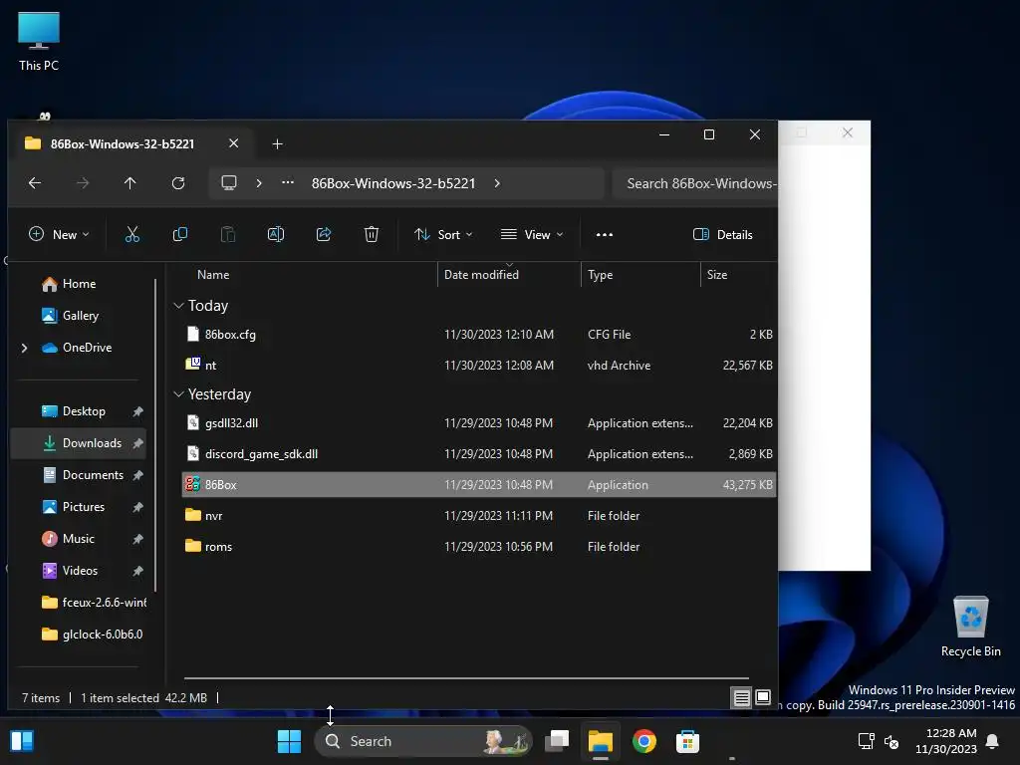1020x765 pixels.
Task: Refresh the folder view
Action: coord(178,183)
